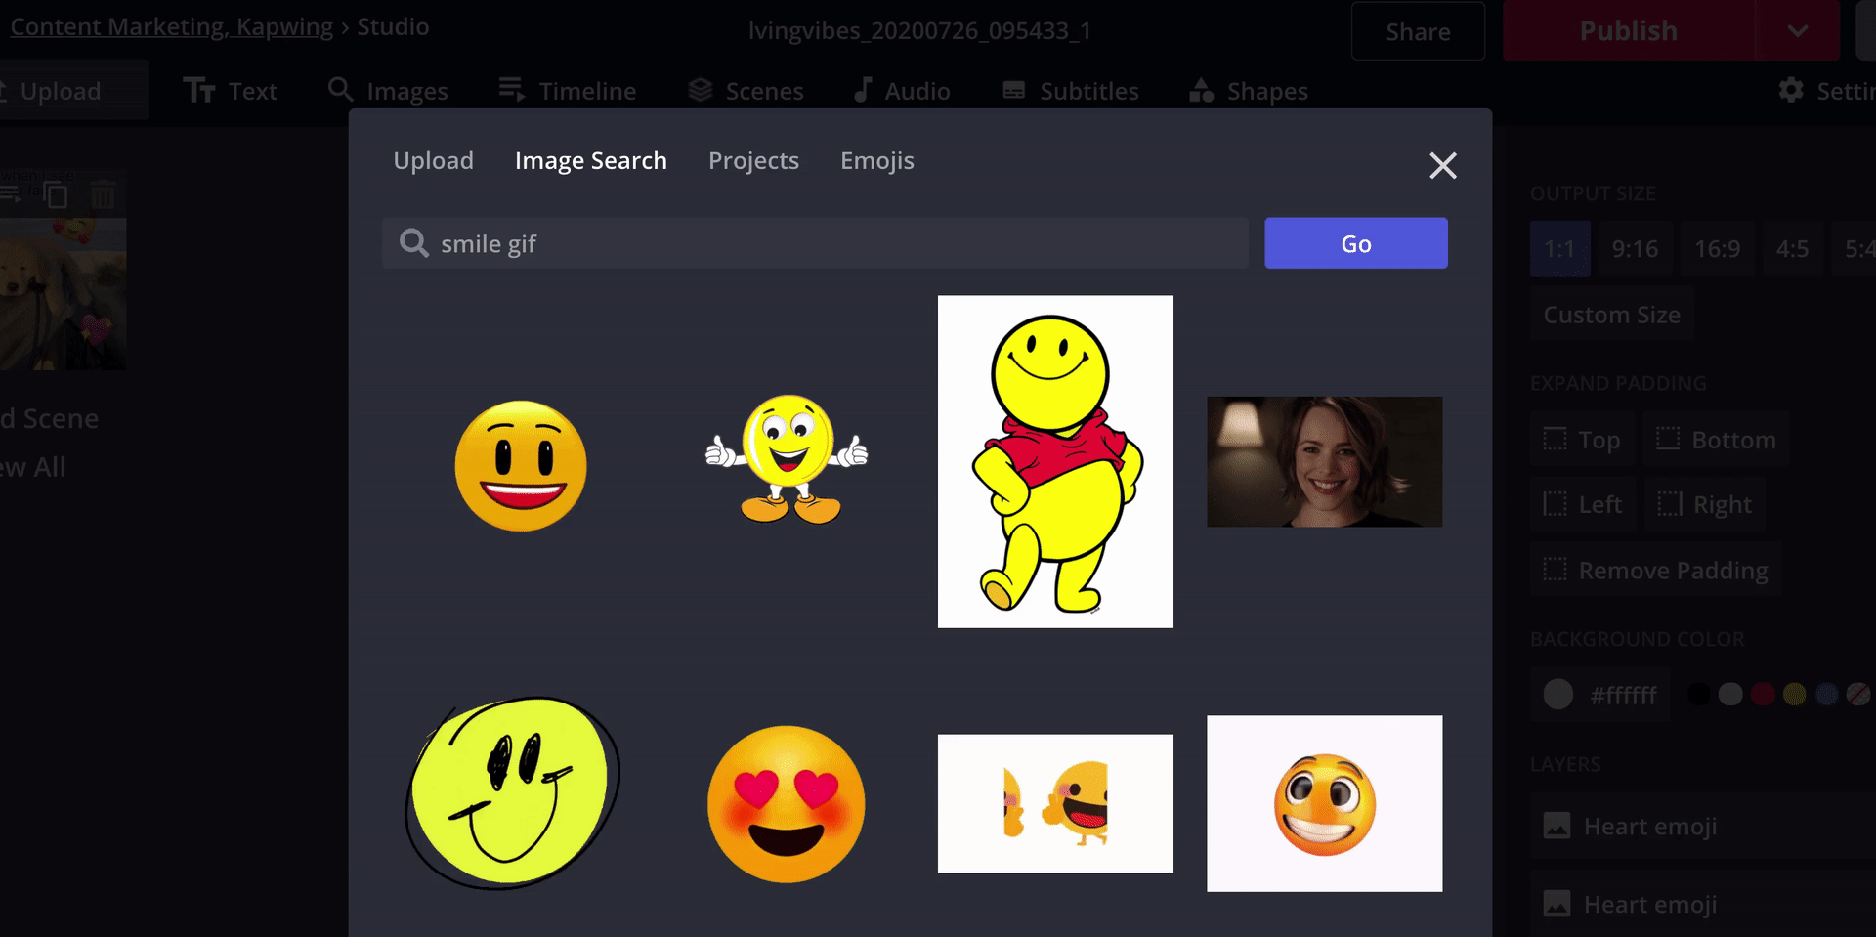Select the heart-eyes emoji image result

tap(787, 804)
